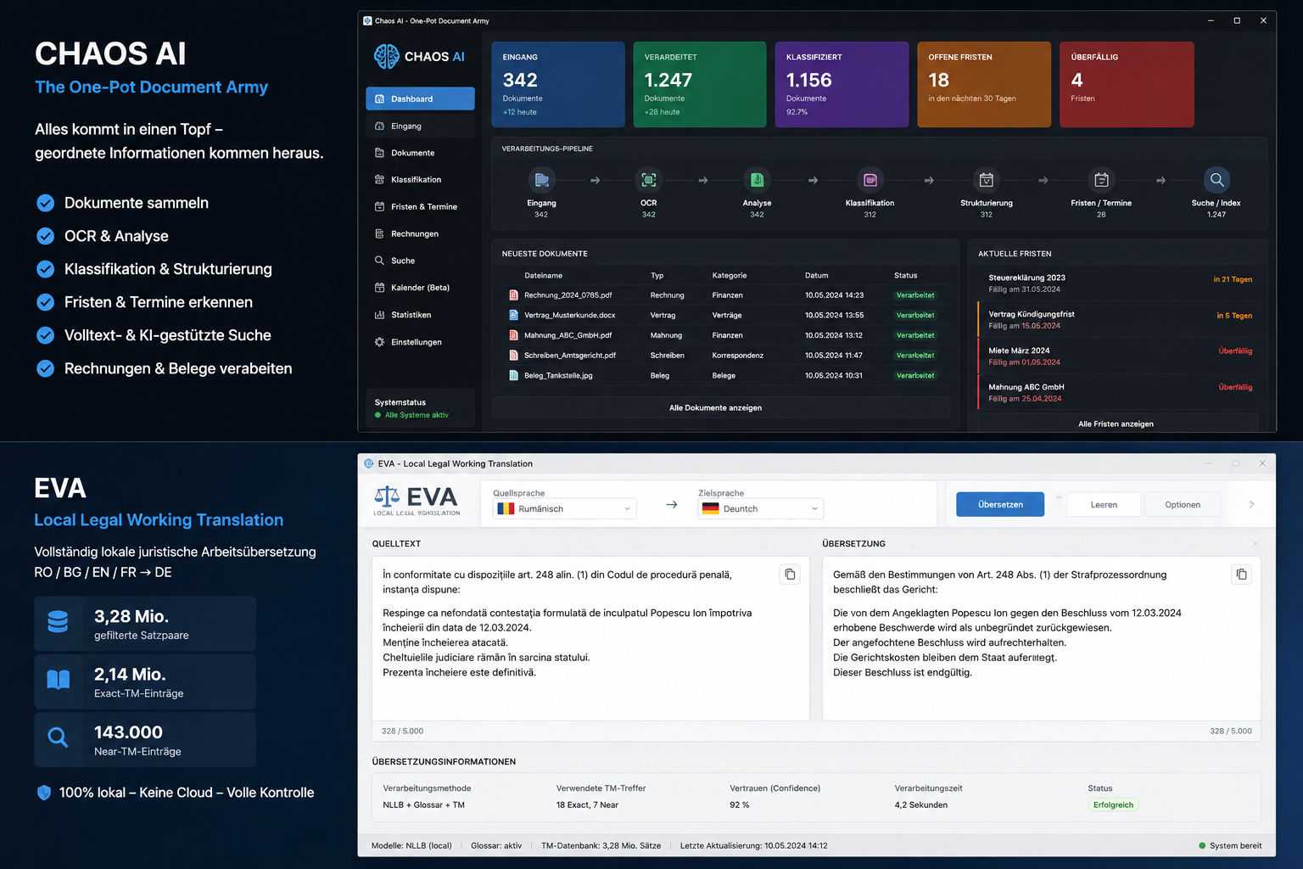Click the arrow between Quellsprache and Zielsprache
1303x869 pixels.
click(x=672, y=505)
